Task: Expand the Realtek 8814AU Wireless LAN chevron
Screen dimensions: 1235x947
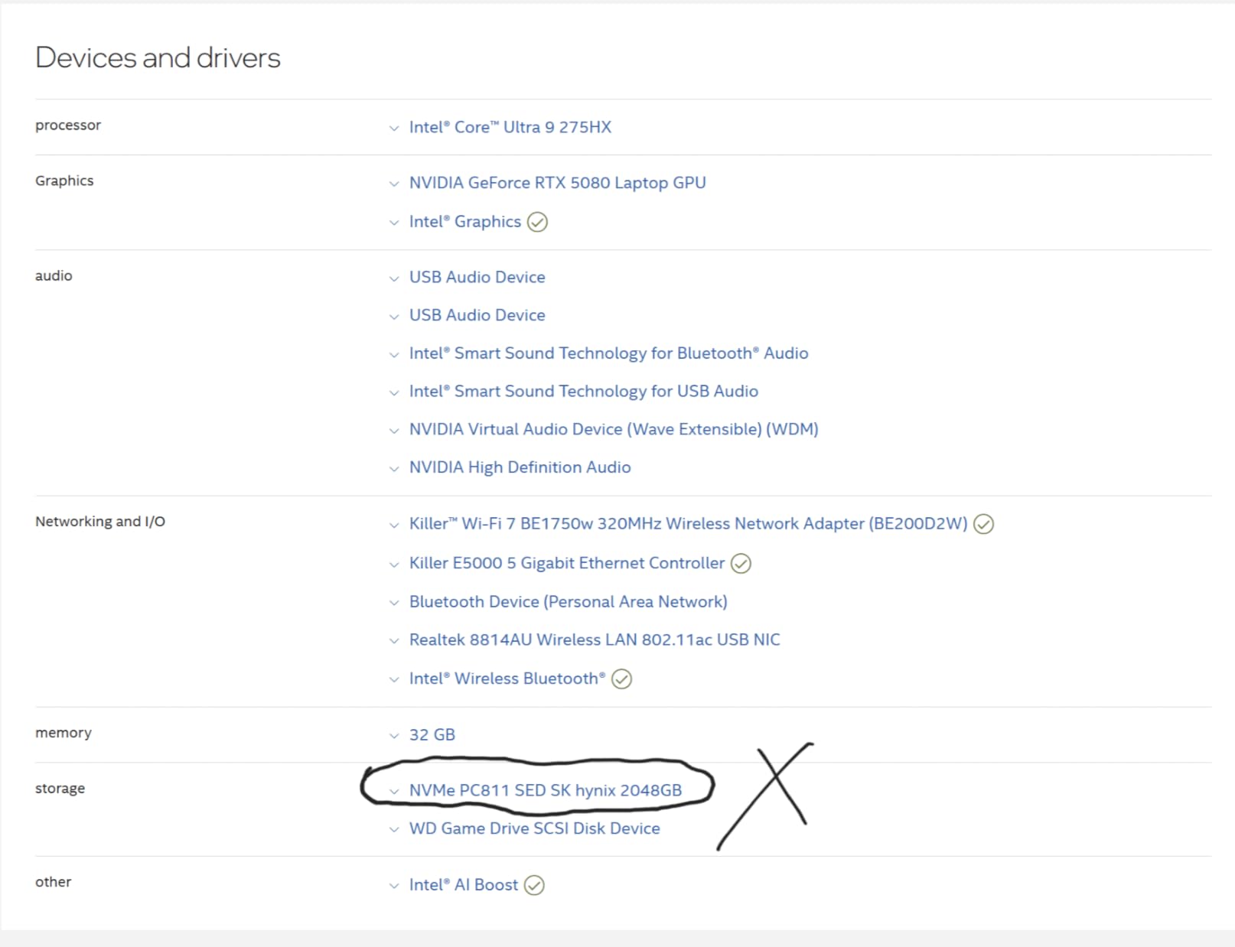Action: tap(394, 641)
